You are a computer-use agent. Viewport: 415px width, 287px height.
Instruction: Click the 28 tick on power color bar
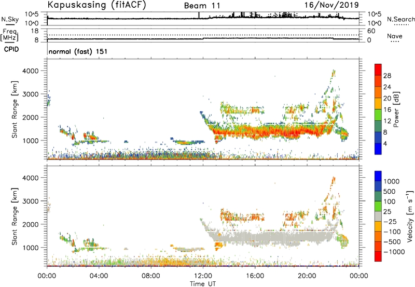387,76
